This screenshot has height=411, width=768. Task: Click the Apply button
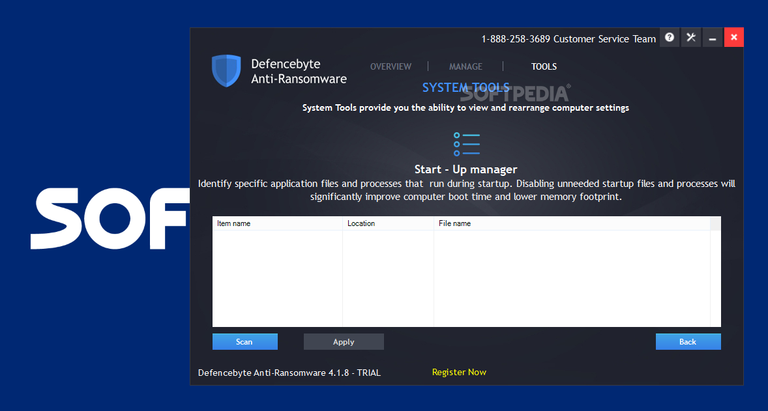tap(344, 341)
